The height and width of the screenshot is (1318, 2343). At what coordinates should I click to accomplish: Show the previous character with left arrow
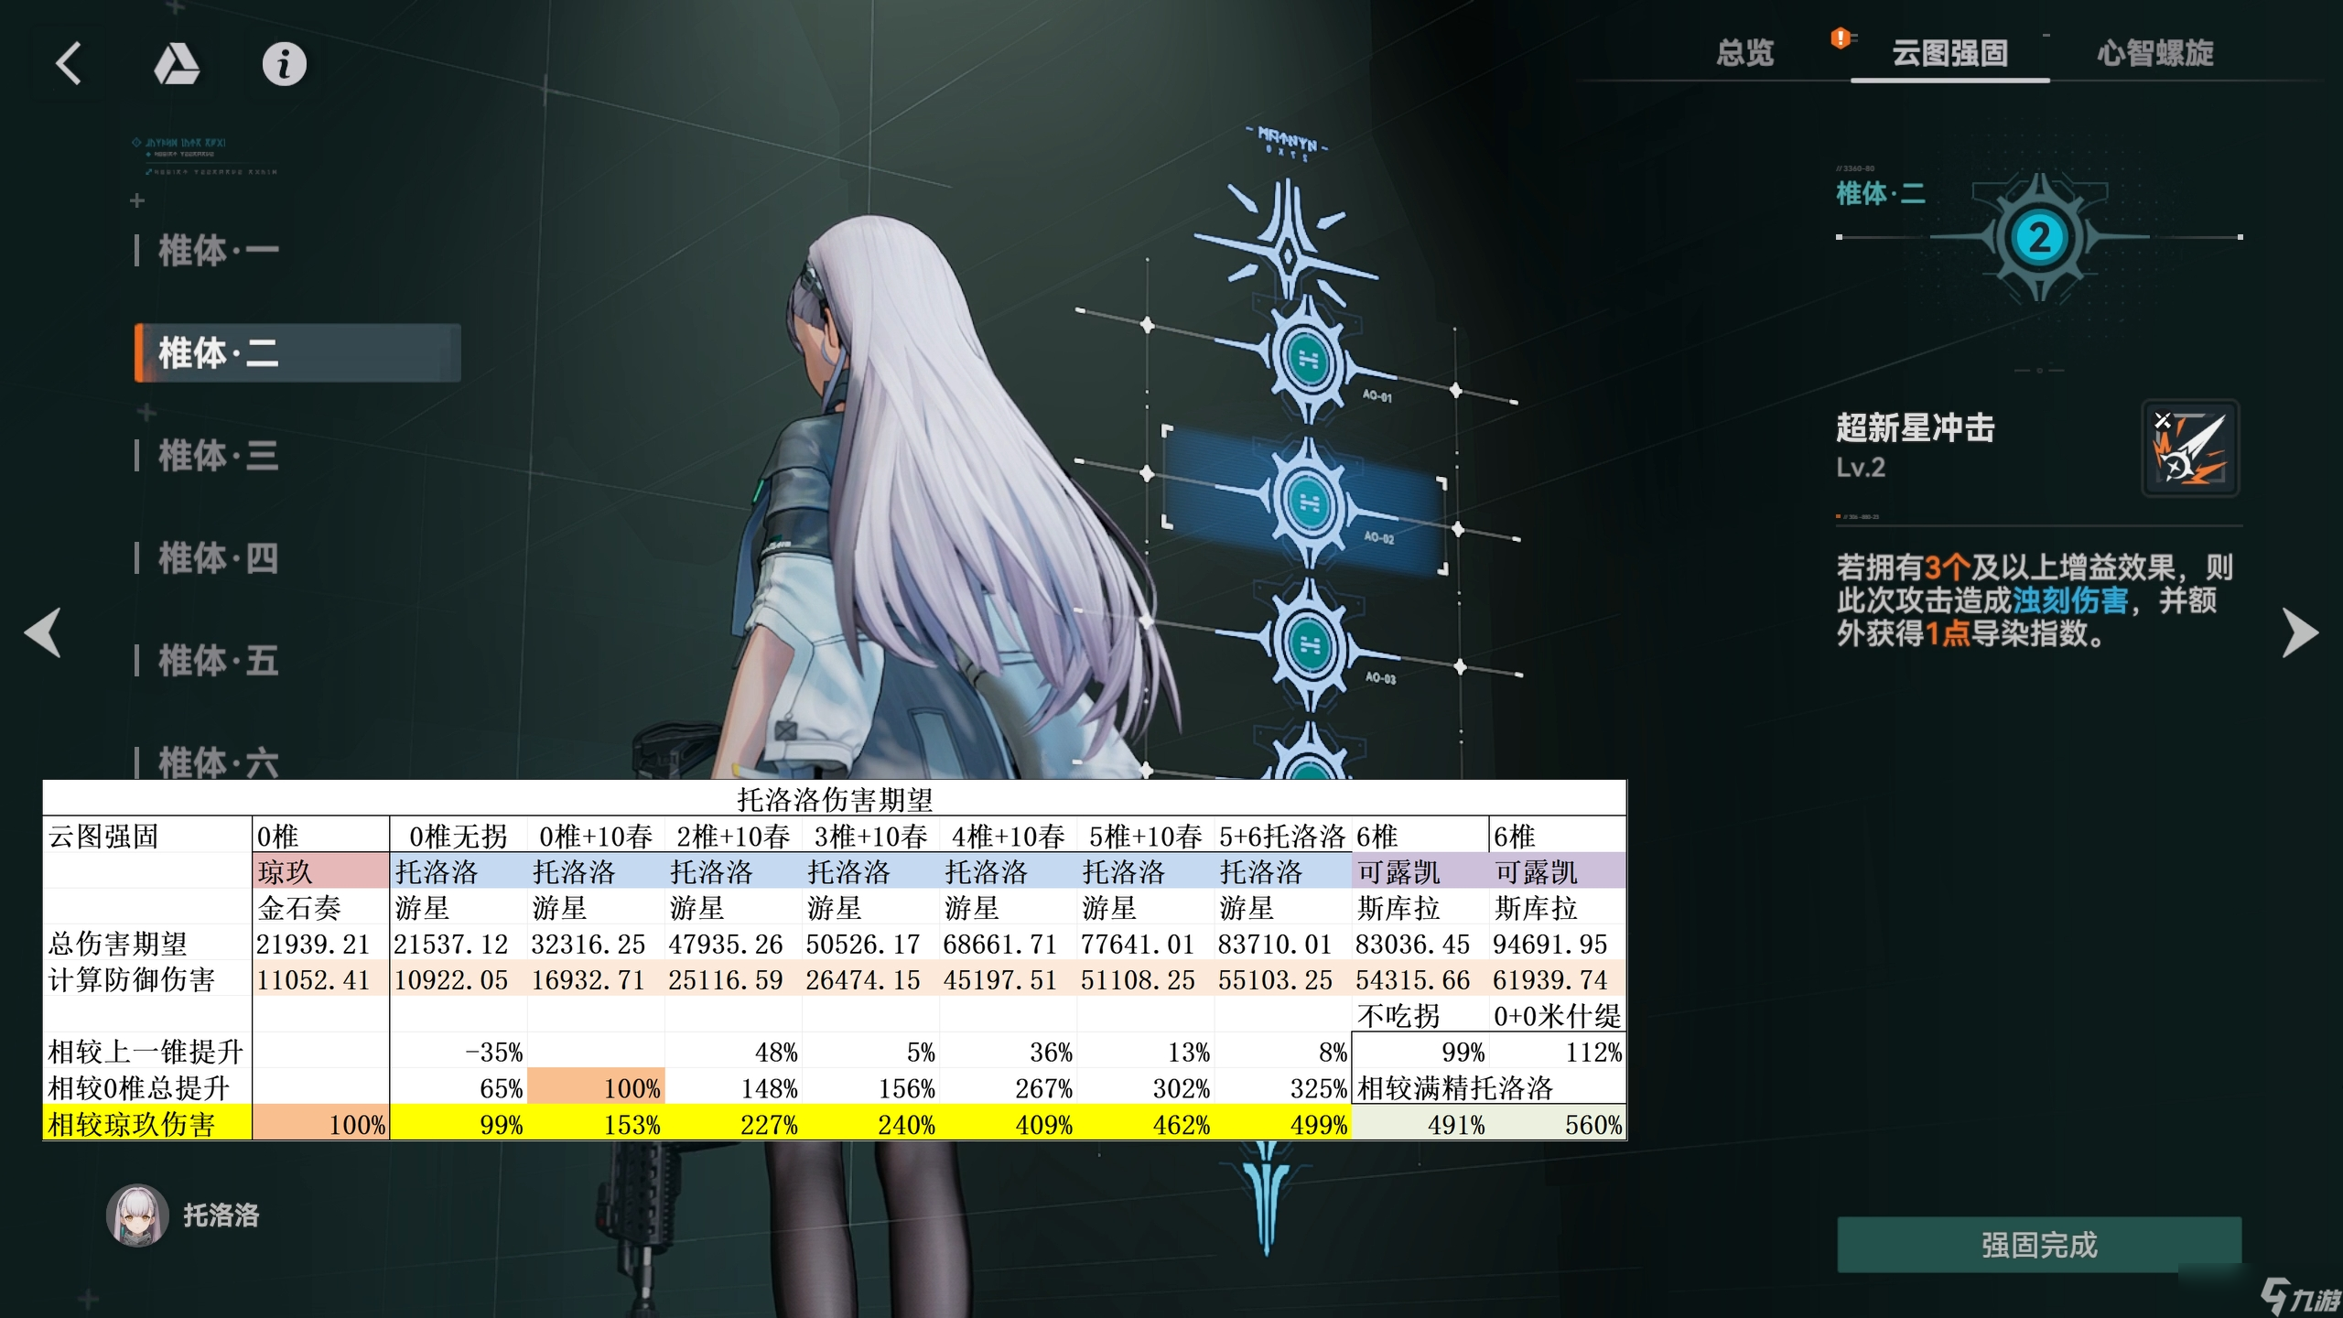point(43,632)
